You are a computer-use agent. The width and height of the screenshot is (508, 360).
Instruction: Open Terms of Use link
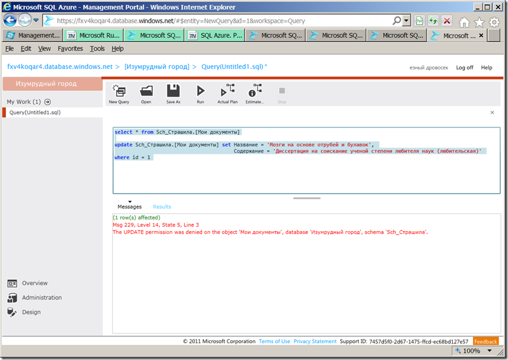(x=274, y=341)
